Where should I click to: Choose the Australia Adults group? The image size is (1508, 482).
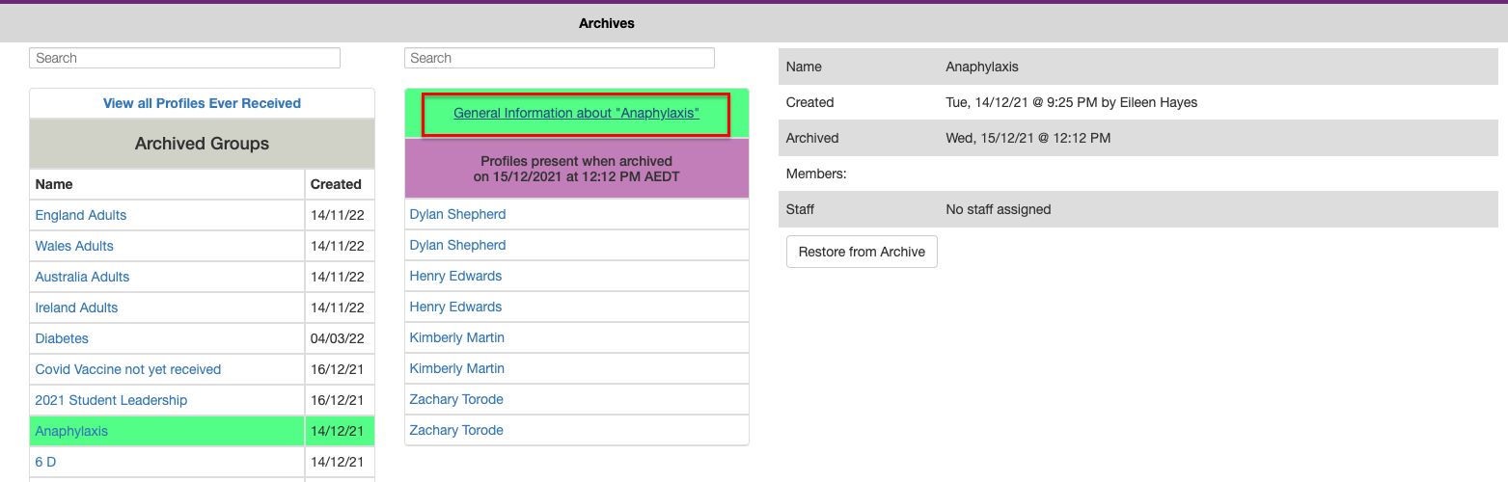tap(82, 277)
